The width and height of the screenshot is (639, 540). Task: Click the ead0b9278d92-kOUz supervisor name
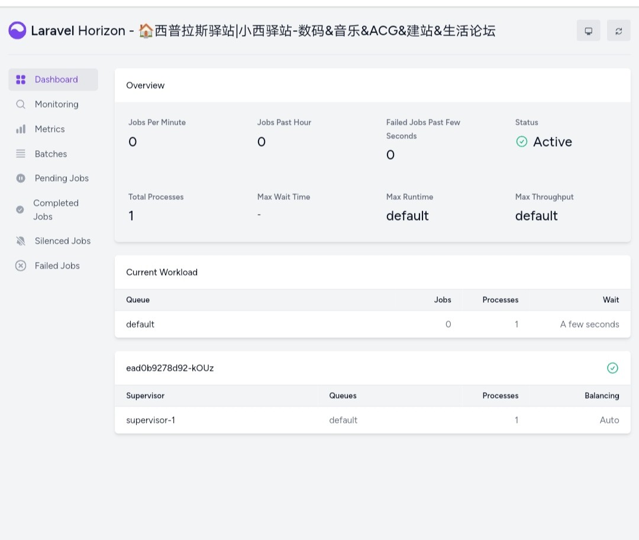pos(170,368)
